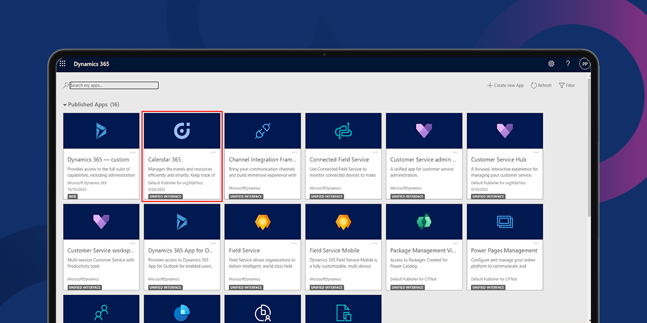Open more options on Package Management tile

pos(456,243)
